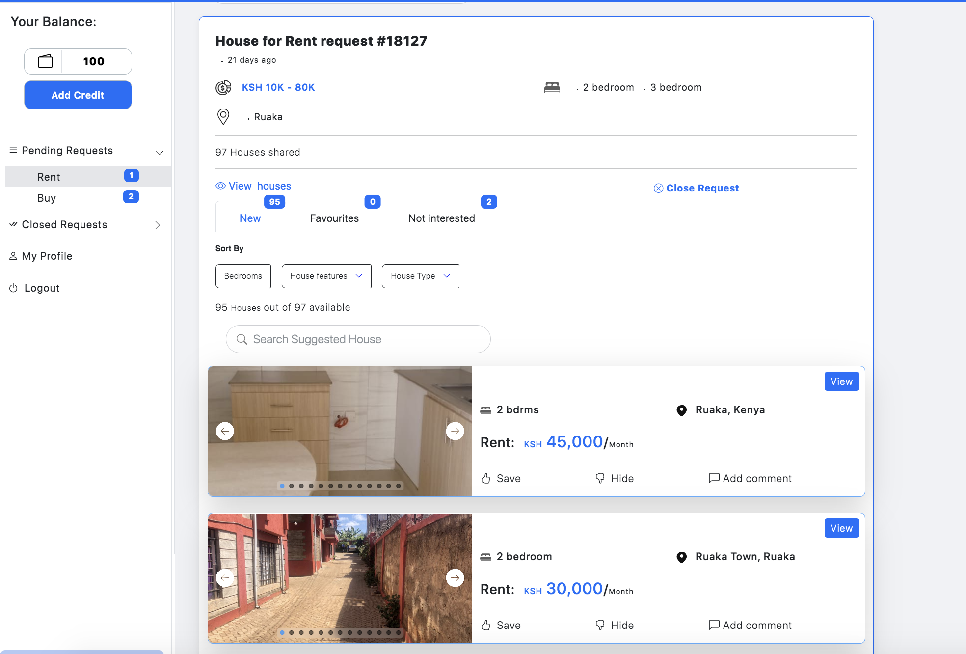Image resolution: width=966 pixels, height=654 pixels.
Task: Click the Close Request circle-x icon
Action: coord(658,189)
